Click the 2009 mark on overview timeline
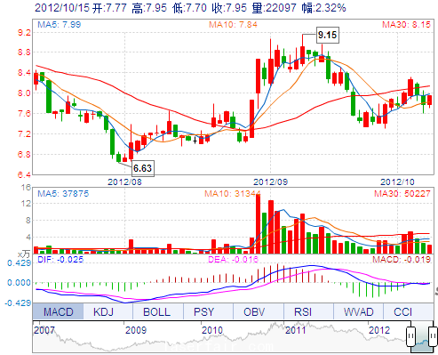 point(136,330)
